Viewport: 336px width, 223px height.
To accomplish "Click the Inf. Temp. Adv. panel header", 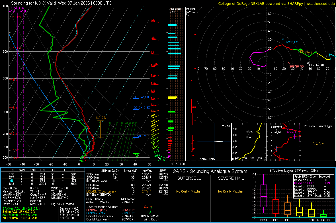I will [191, 12].
